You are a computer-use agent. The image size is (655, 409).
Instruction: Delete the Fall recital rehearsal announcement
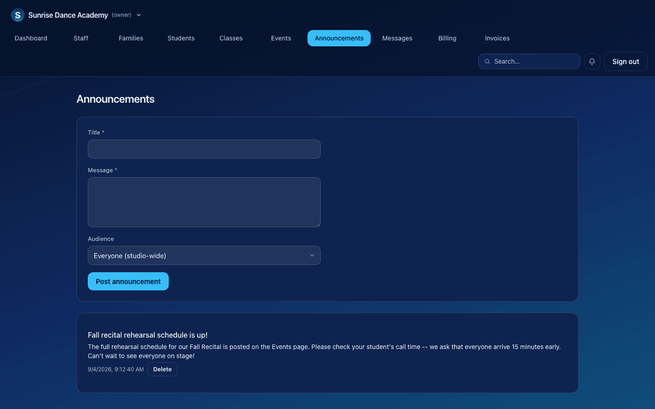(x=162, y=369)
